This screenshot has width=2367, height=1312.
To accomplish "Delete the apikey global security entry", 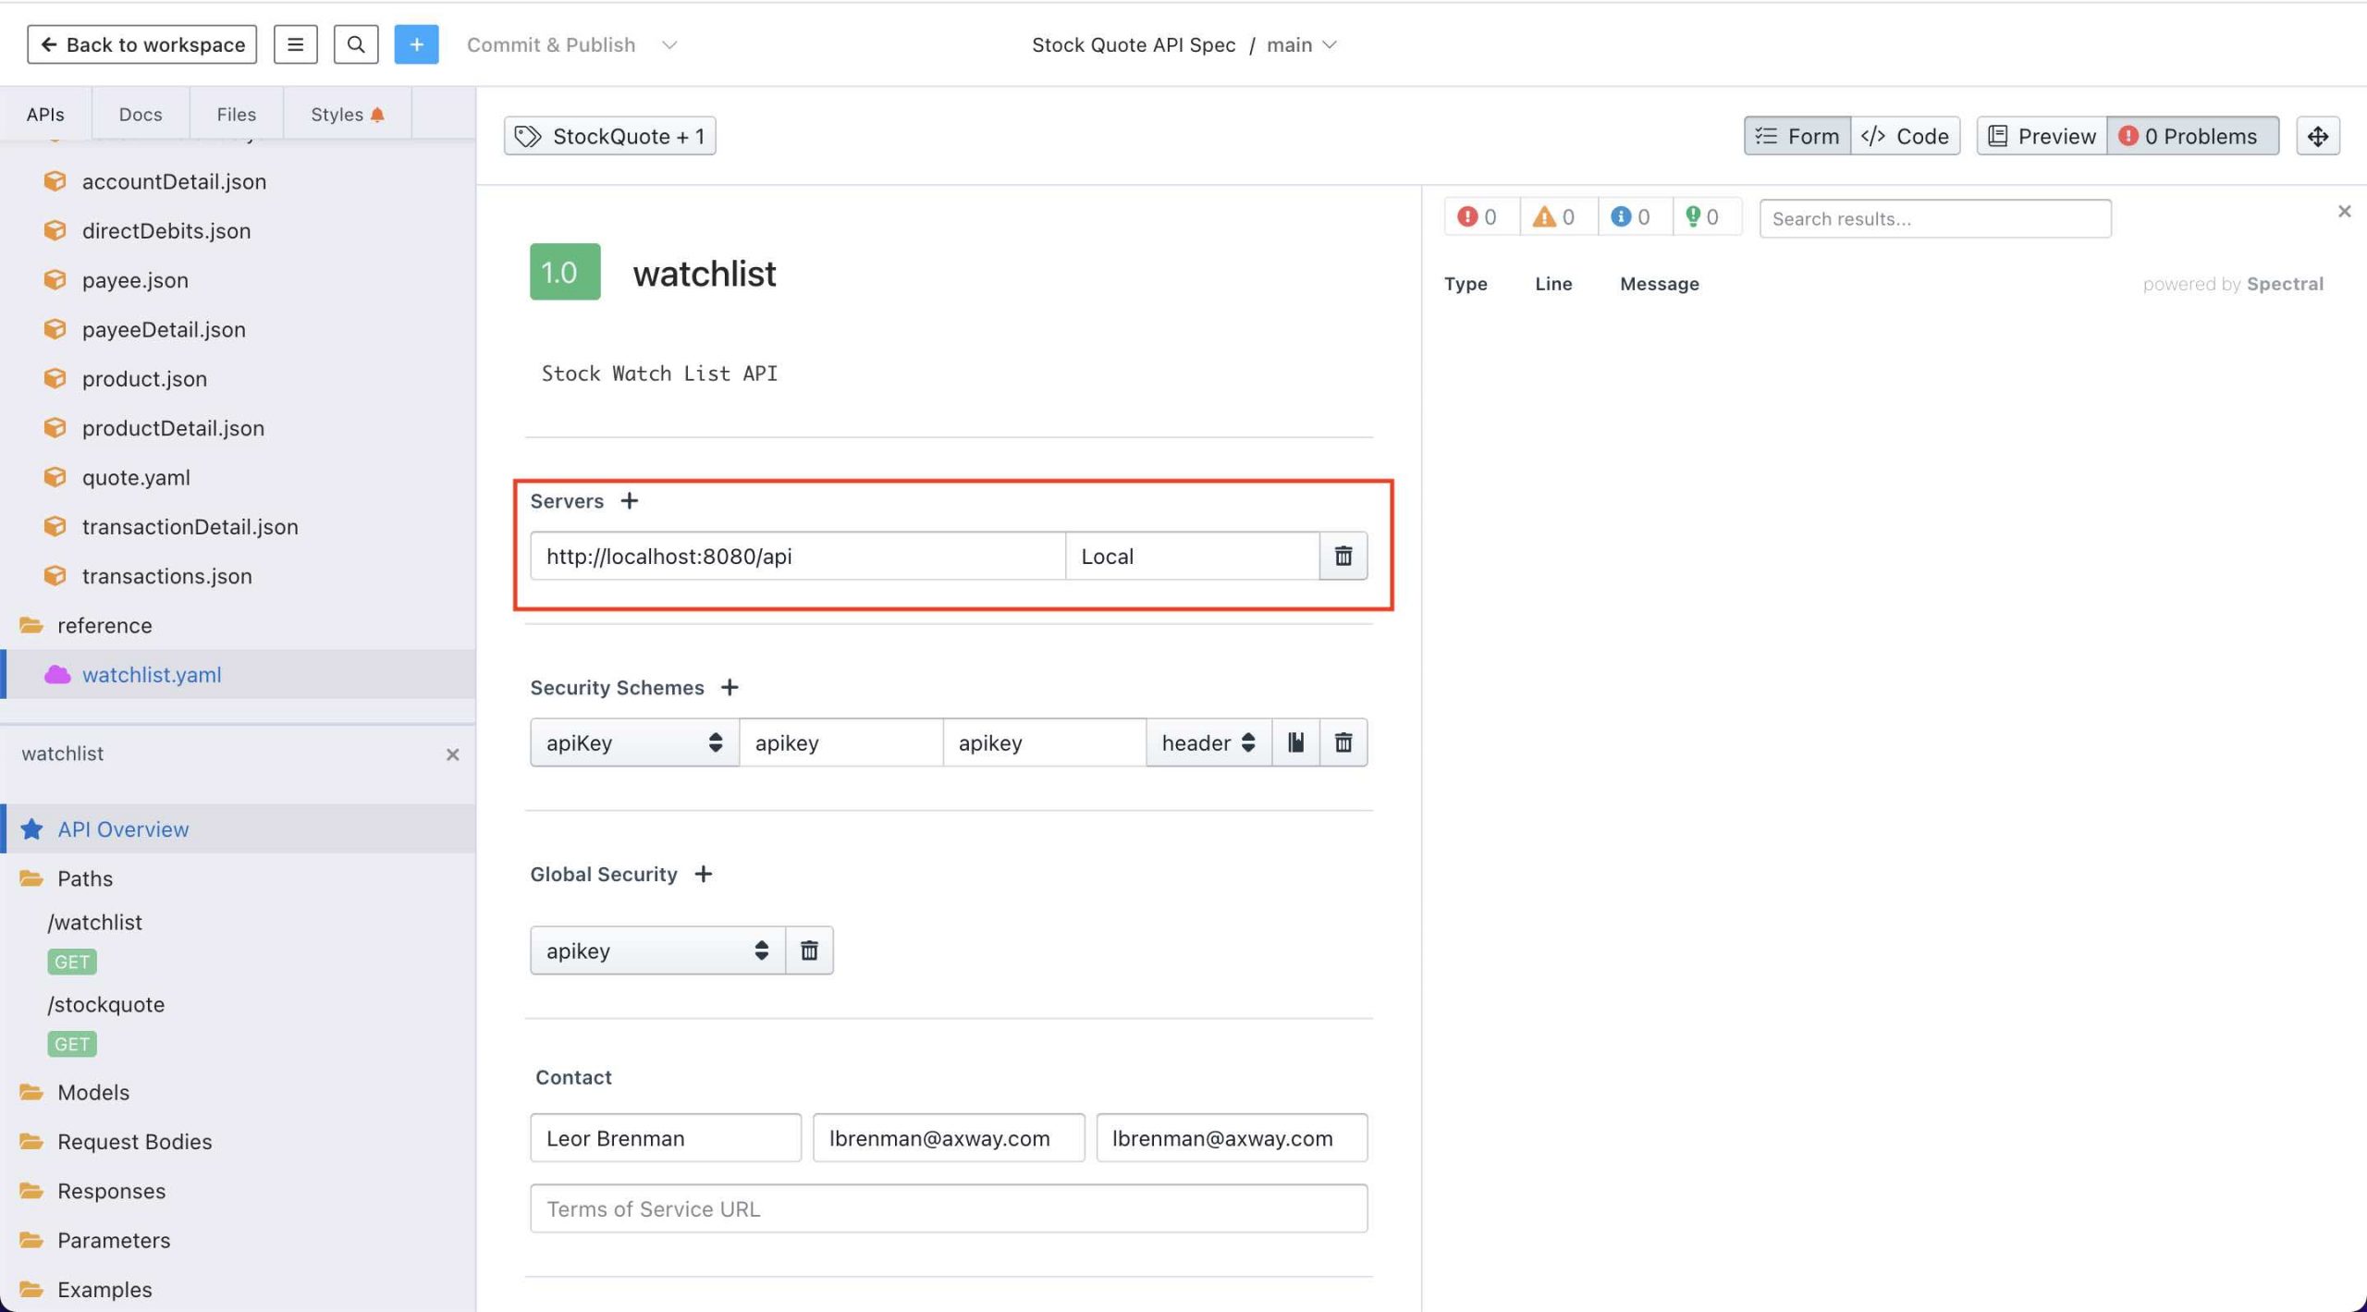I will tap(809, 950).
